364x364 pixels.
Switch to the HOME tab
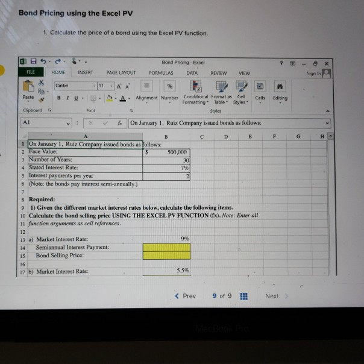tap(58, 72)
